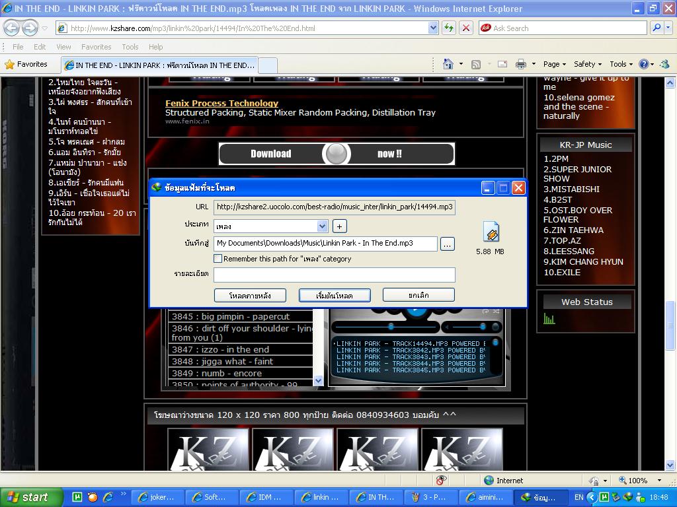This screenshot has height=507, width=677.
Task: Click the Download now!! banner button
Action: coord(337,153)
